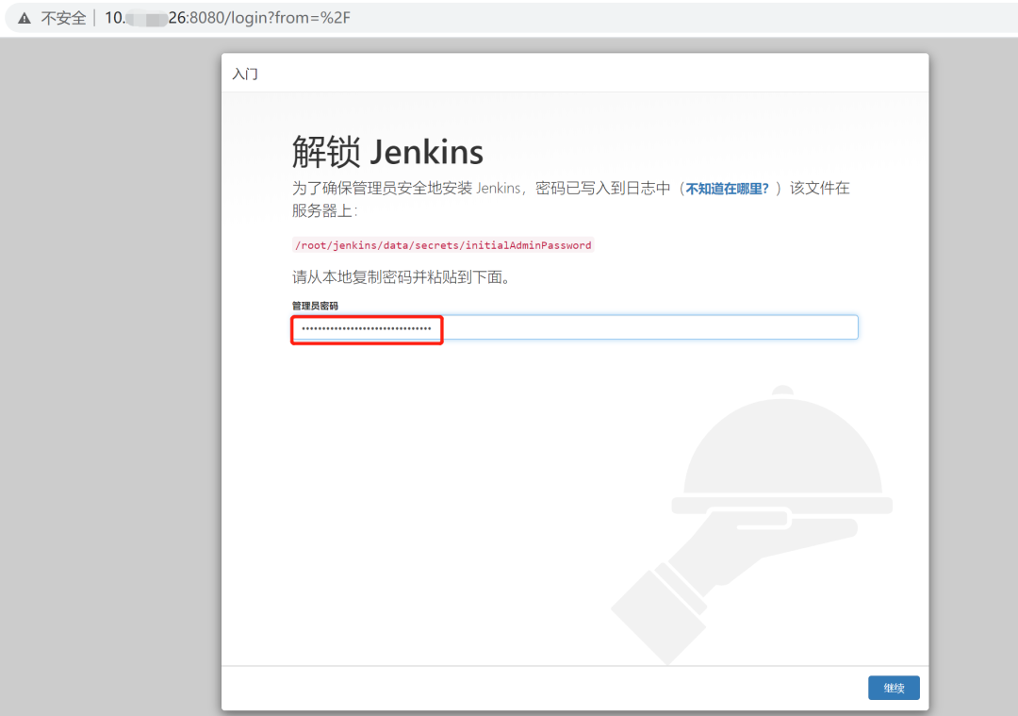Click the "不安全" label in address bar

pos(64,18)
